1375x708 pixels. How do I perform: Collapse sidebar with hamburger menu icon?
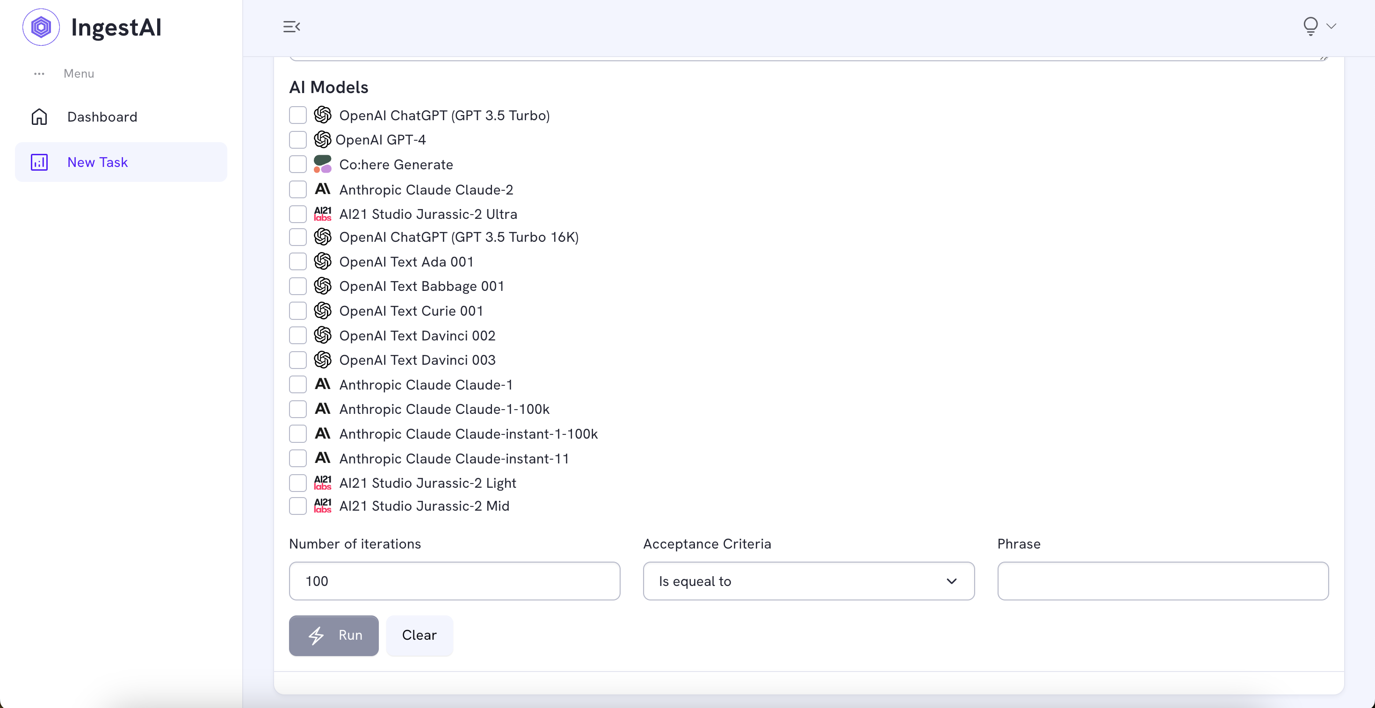pyautogui.click(x=291, y=26)
